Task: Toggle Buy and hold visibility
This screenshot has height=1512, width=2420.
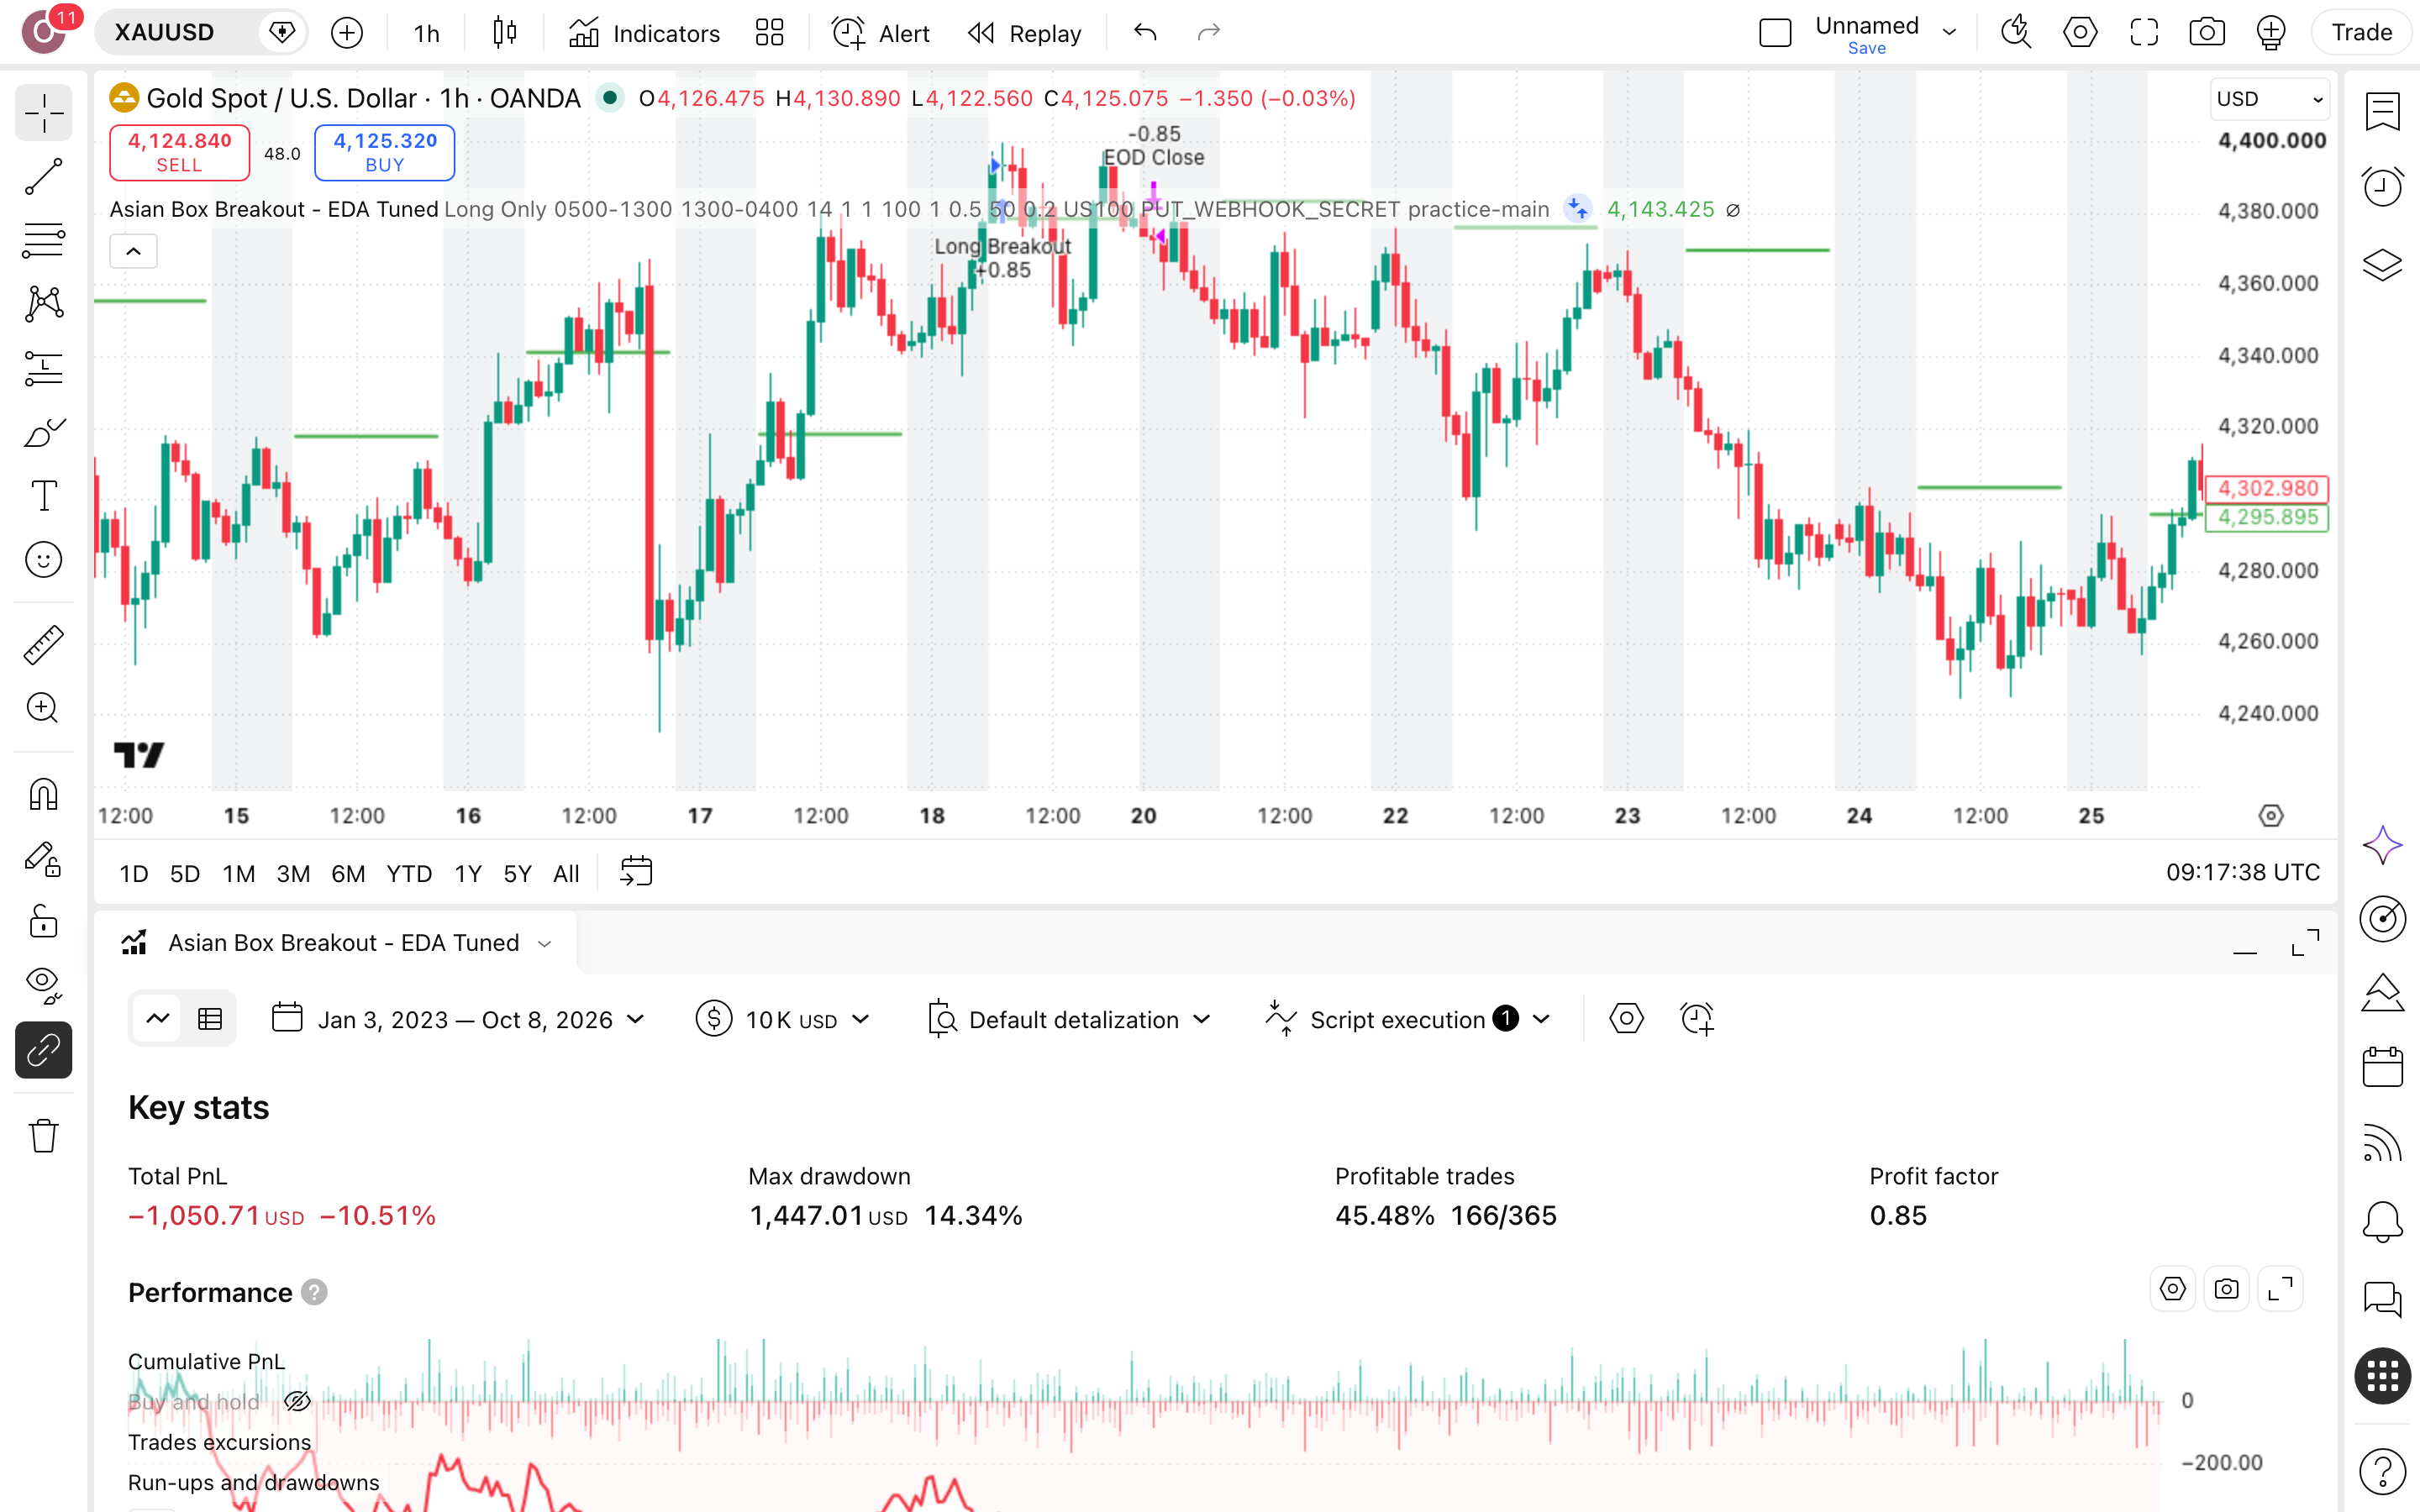Action: (x=297, y=1401)
